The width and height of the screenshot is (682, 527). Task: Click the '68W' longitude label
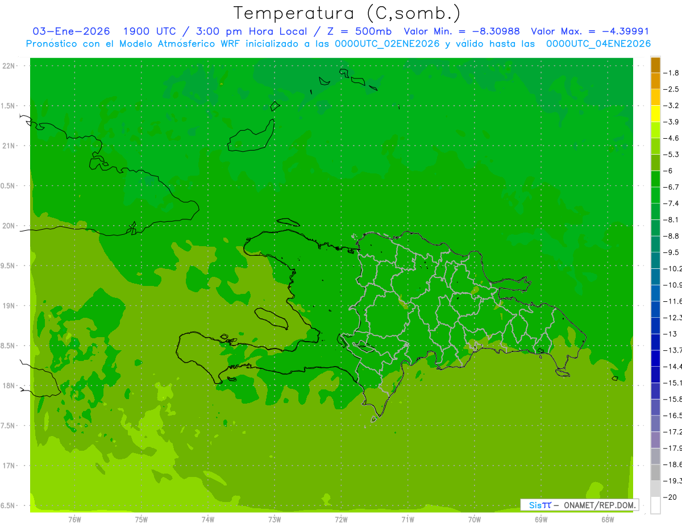click(608, 519)
